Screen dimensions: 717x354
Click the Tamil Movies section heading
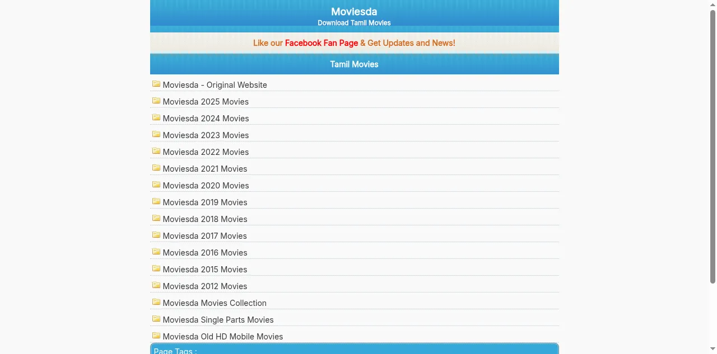(x=354, y=64)
